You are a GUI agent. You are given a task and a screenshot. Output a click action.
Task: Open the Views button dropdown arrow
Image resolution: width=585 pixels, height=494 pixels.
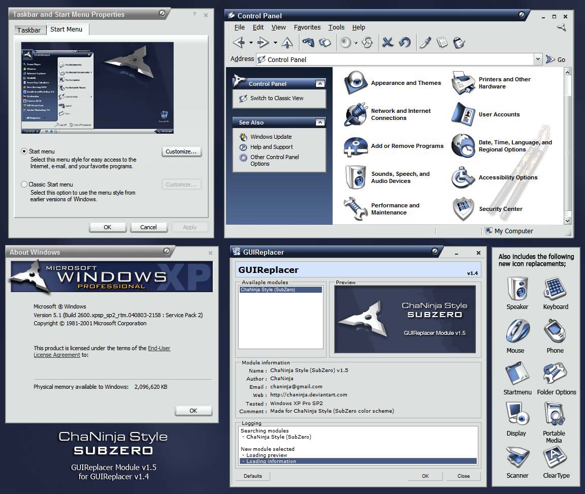(355, 43)
